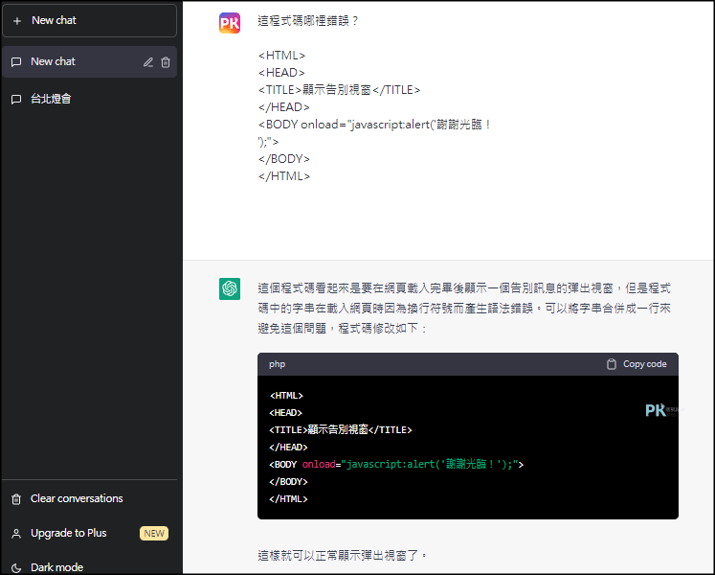Viewport: 715px width, 575px height.
Task: Click the trash icon beside Clear conversations
Action: 16,499
